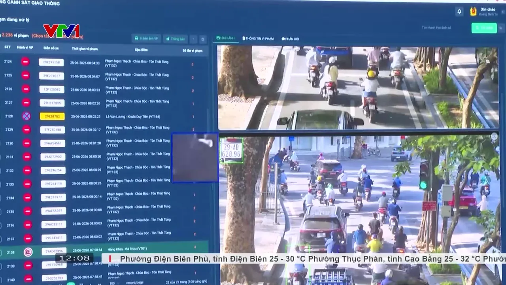Open the settings gear above the violations table
Viewport: 506px width, 285px height.
click(203, 39)
